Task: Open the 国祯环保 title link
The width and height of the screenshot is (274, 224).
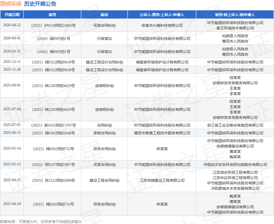Action: point(11,4)
